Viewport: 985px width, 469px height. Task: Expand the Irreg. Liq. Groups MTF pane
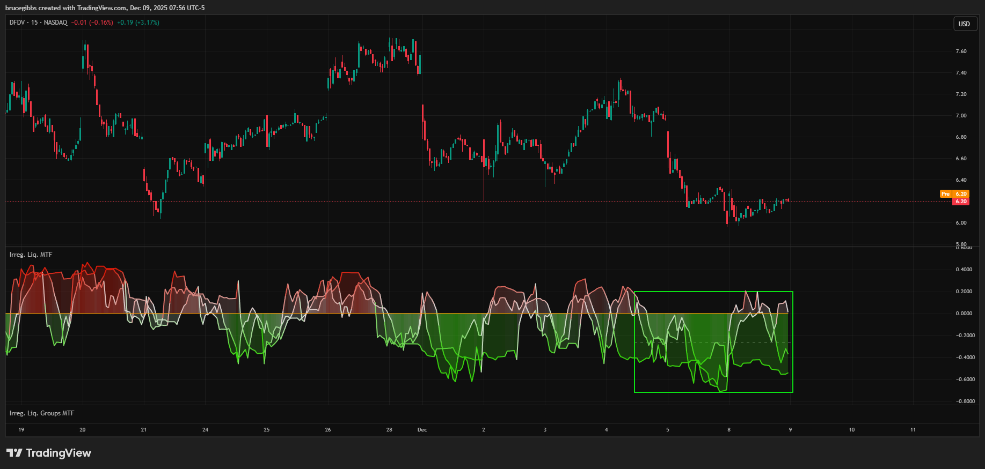[x=42, y=413]
